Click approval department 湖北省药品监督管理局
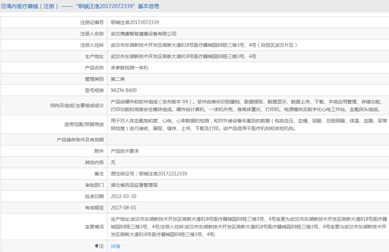 (134, 185)
